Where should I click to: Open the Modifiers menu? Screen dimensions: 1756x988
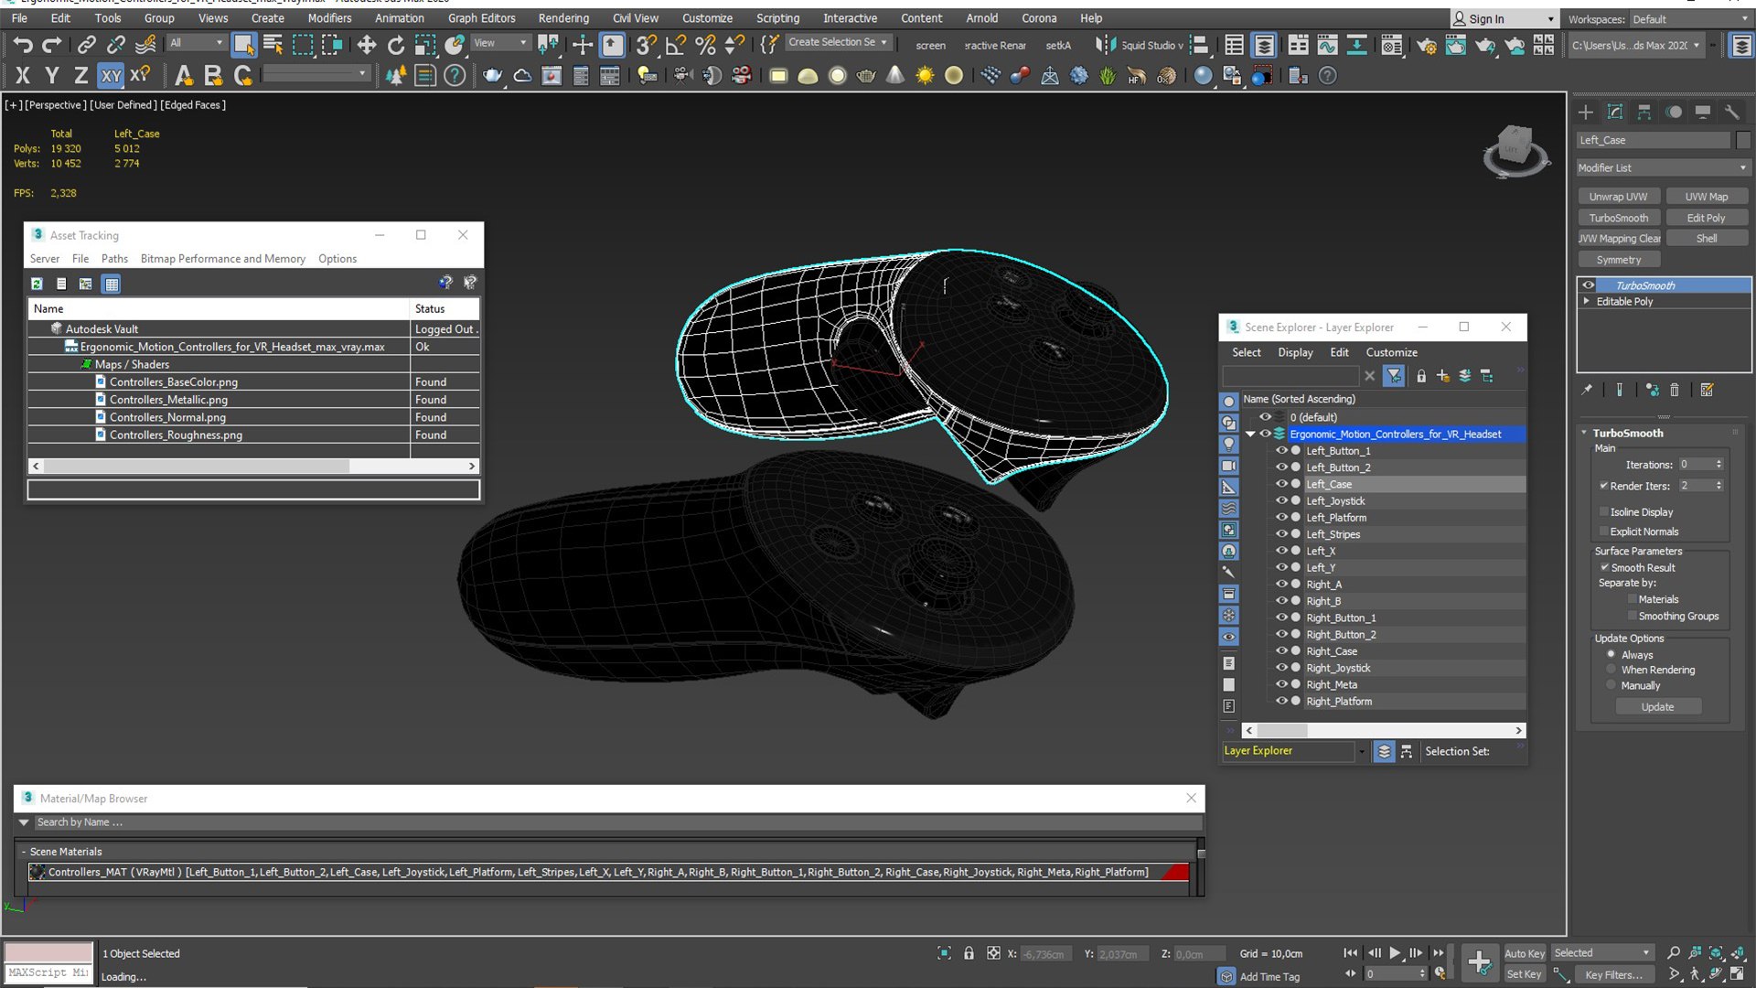click(x=329, y=18)
